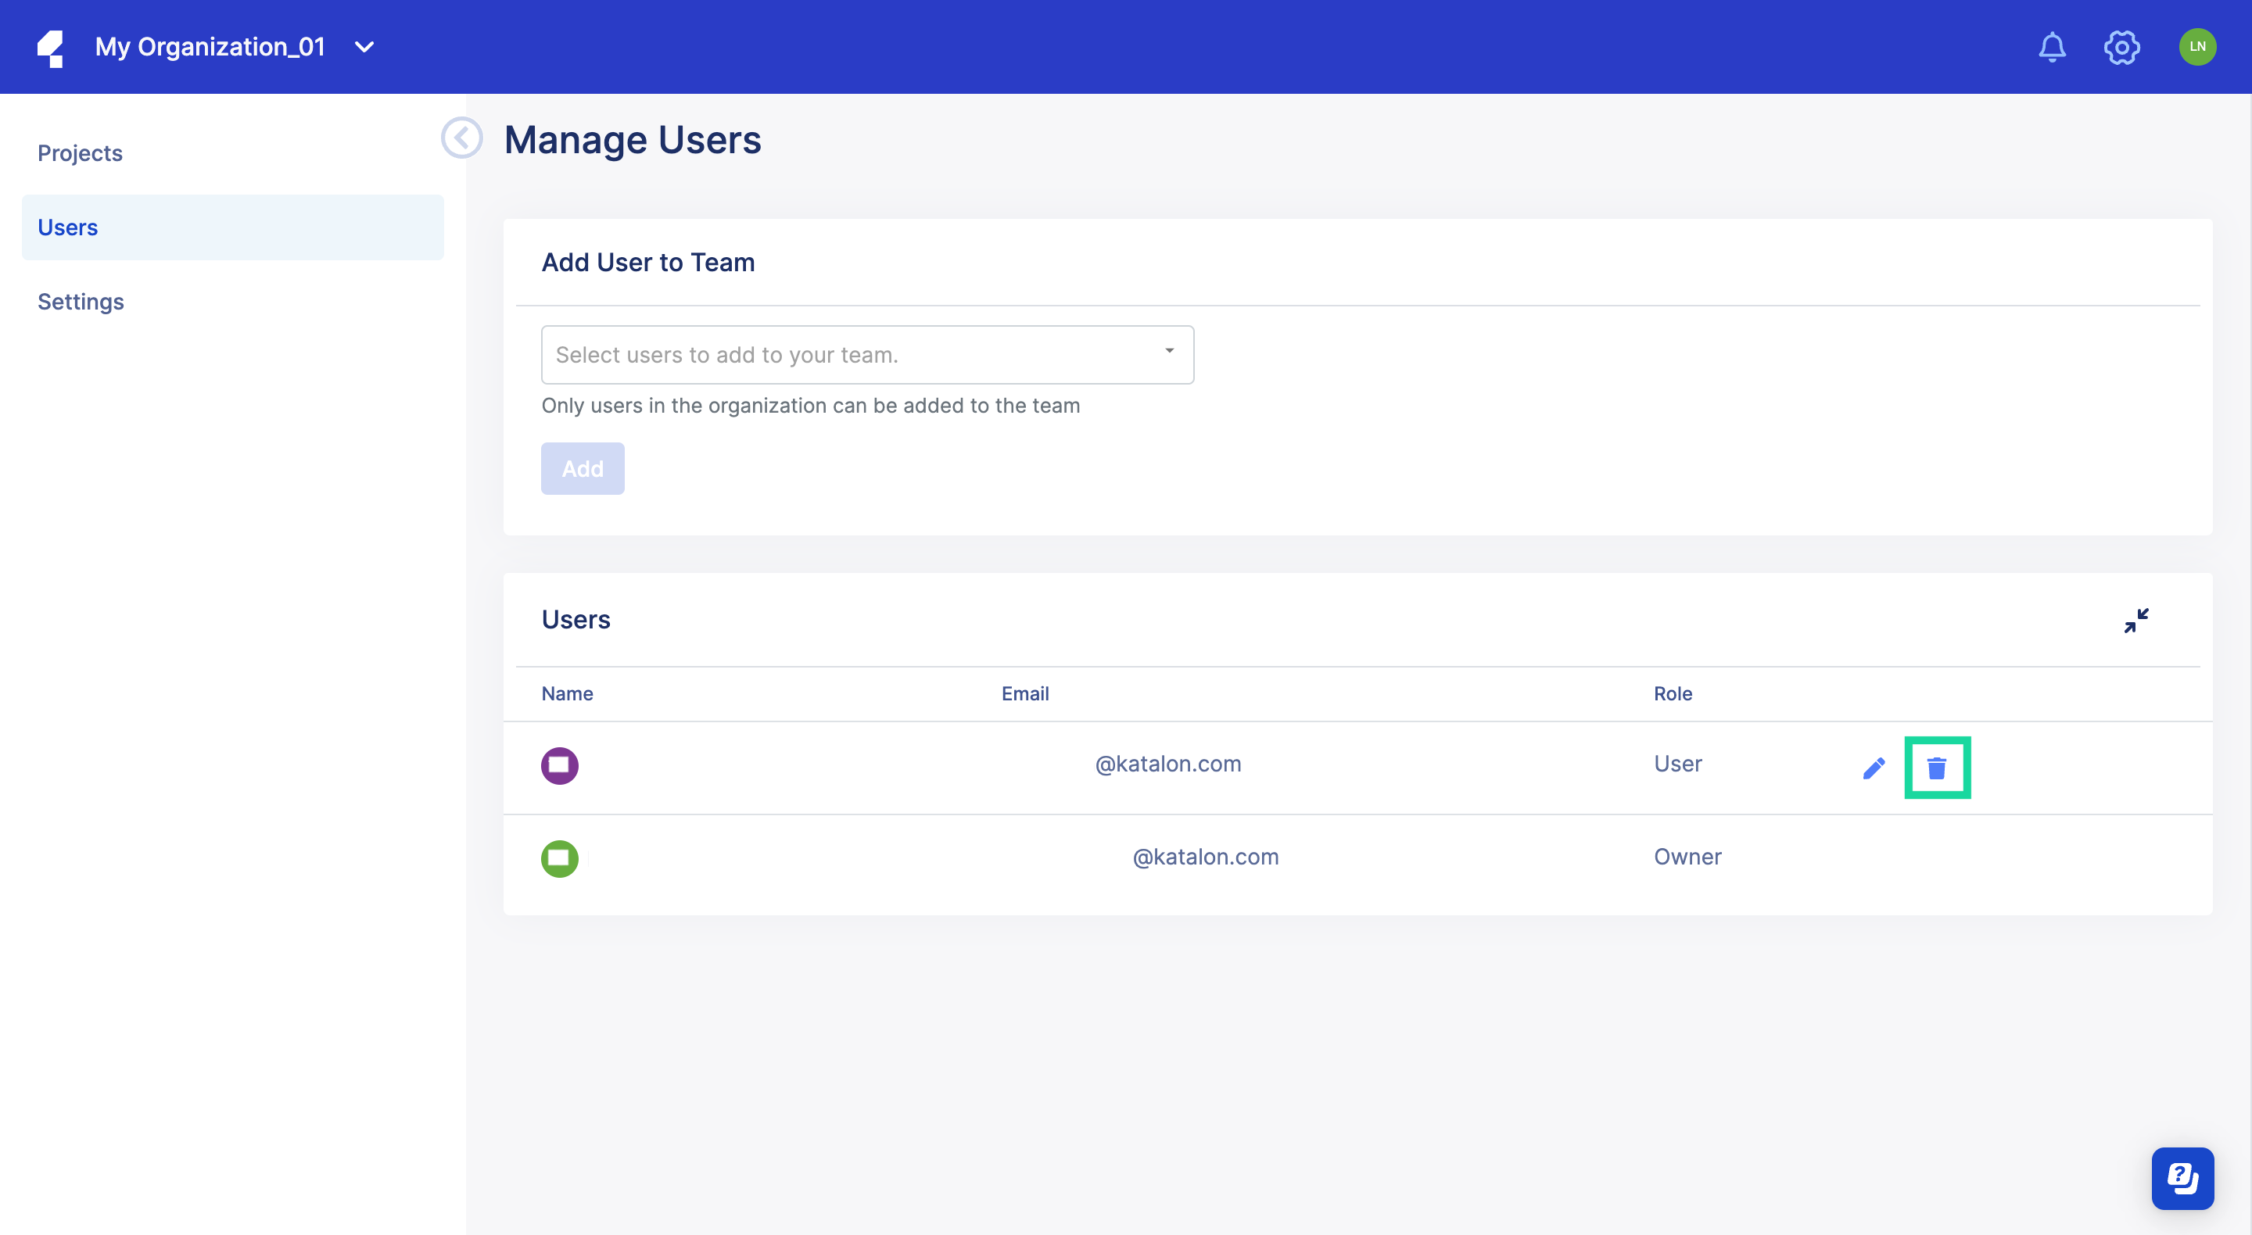Image resolution: width=2252 pixels, height=1235 pixels.
Task: Click the Settings link in sidebar
Action: point(81,299)
